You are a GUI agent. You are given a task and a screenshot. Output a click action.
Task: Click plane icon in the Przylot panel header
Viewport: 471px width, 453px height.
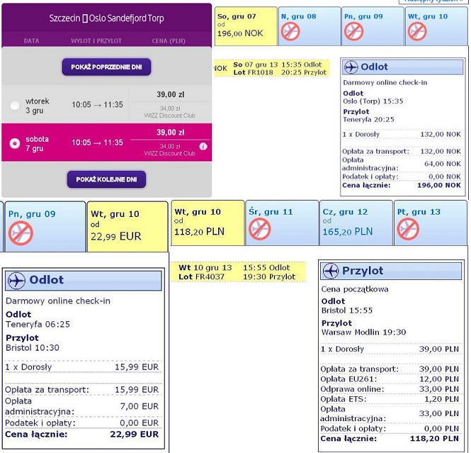tap(331, 271)
